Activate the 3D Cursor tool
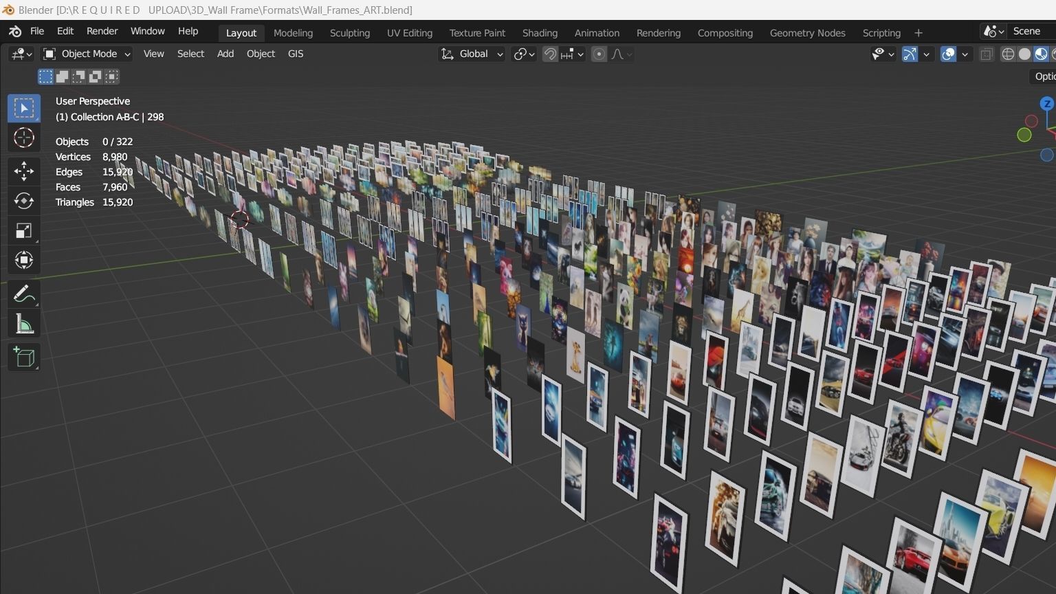 [24, 137]
